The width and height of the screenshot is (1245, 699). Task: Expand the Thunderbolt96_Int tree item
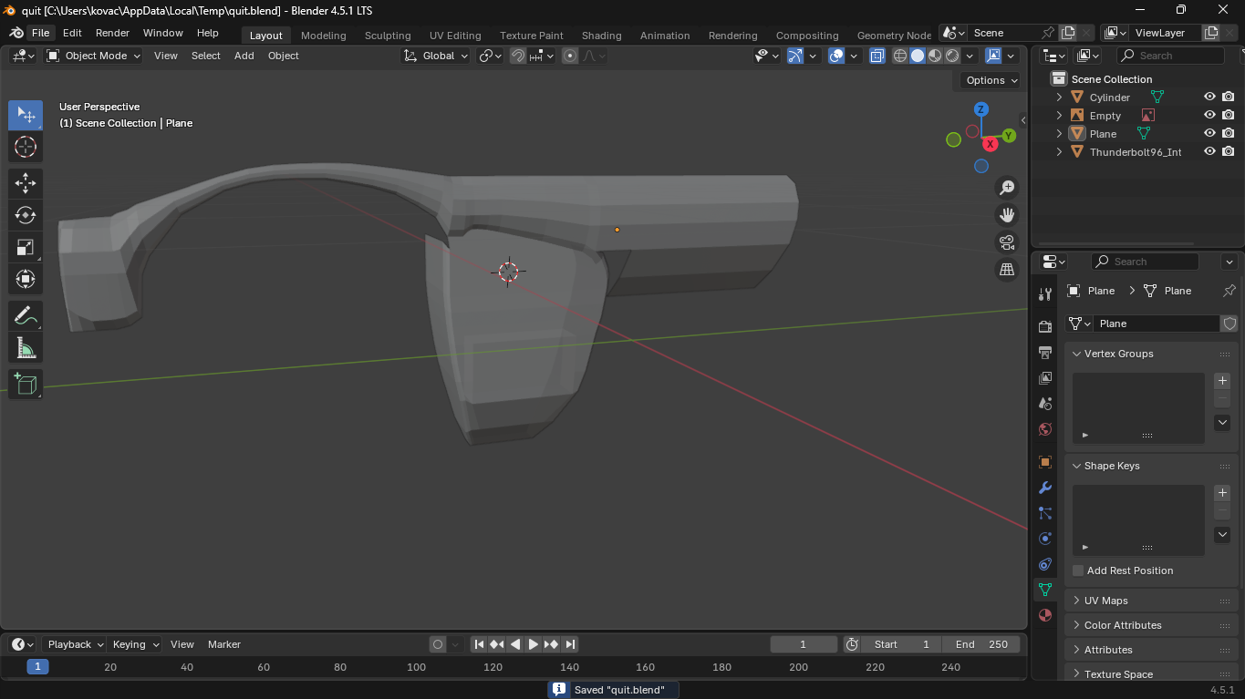(x=1059, y=152)
